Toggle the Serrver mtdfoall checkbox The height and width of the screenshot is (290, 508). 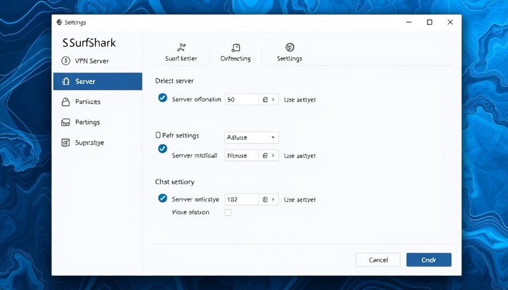[x=163, y=149]
